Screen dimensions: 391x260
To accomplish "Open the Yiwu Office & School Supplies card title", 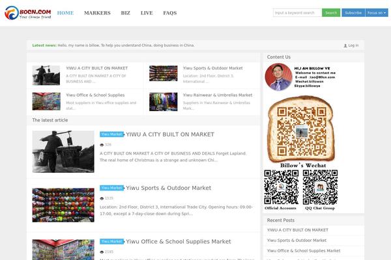I will (x=95, y=95).
